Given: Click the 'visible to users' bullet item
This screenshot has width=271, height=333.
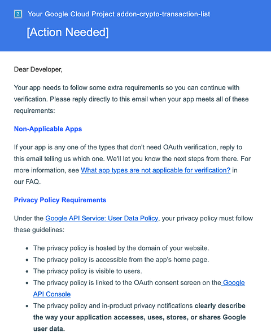Looking at the screenshot, I should tap(88, 271).
